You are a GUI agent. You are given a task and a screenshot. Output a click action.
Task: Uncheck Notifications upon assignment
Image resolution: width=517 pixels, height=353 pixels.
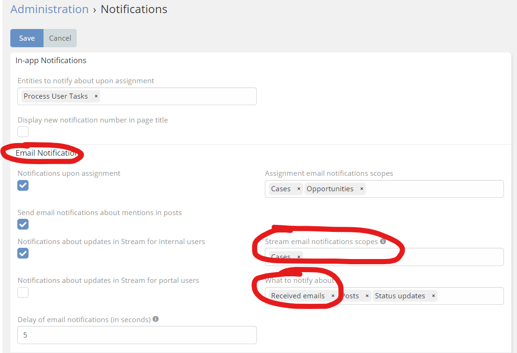(x=23, y=185)
